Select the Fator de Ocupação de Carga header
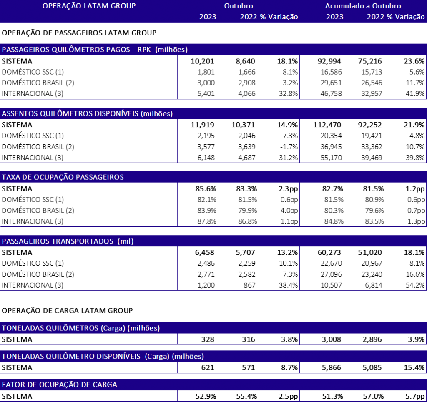 coord(60,384)
